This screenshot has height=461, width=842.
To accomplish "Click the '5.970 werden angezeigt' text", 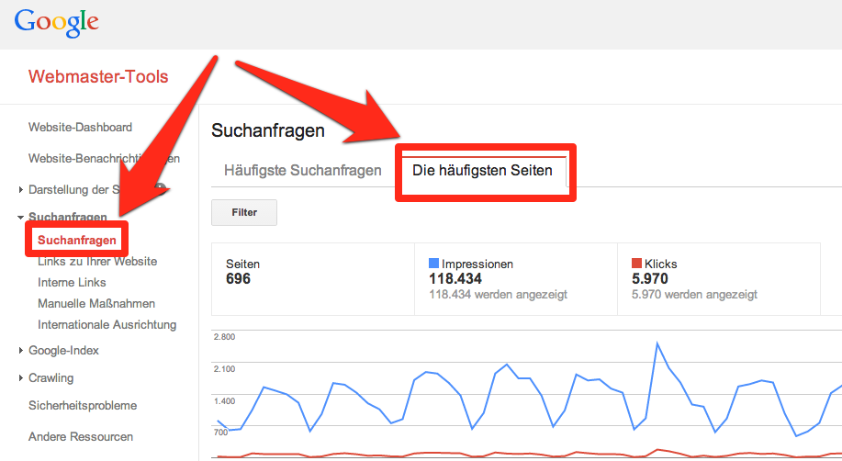I will [694, 295].
